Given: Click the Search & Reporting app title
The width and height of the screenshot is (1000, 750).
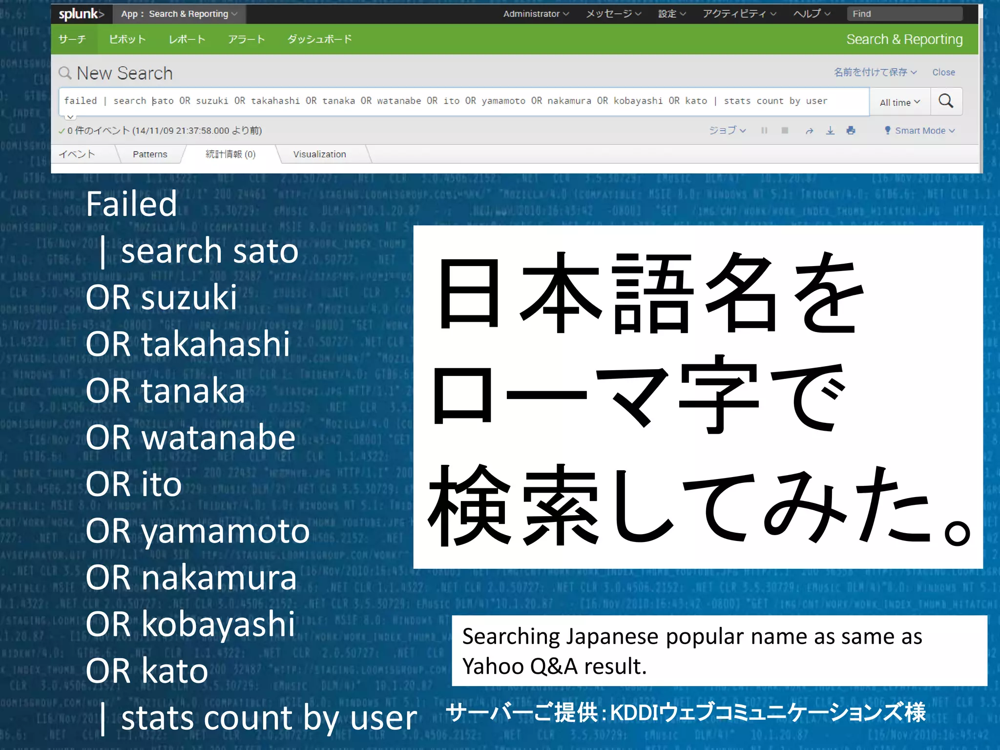Looking at the screenshot, I should 904,39.
